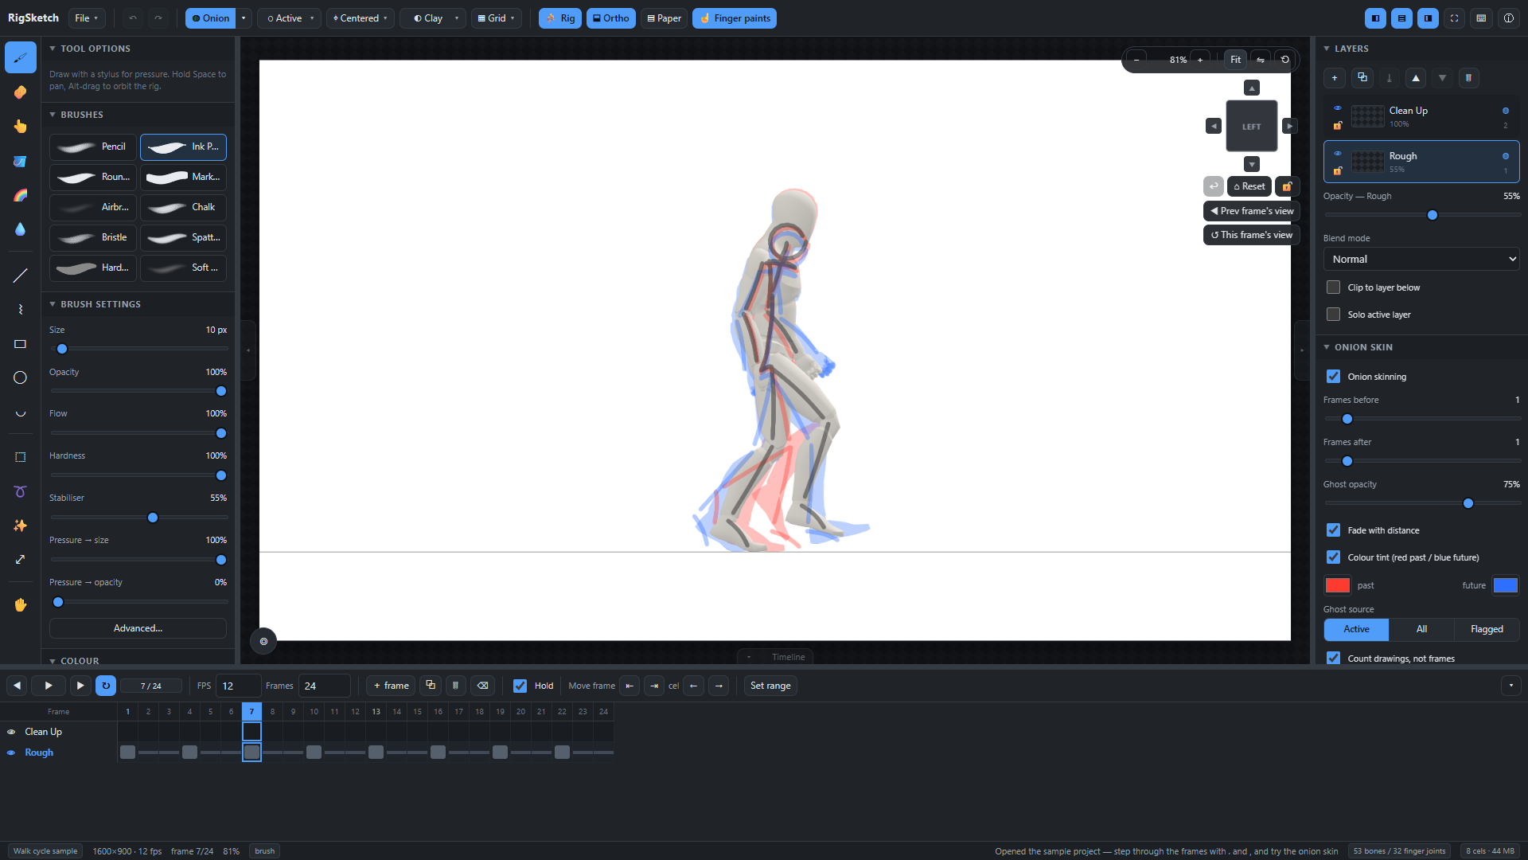Select the paint bucket fill tool

pyautogui.click(x=21, y=161)
